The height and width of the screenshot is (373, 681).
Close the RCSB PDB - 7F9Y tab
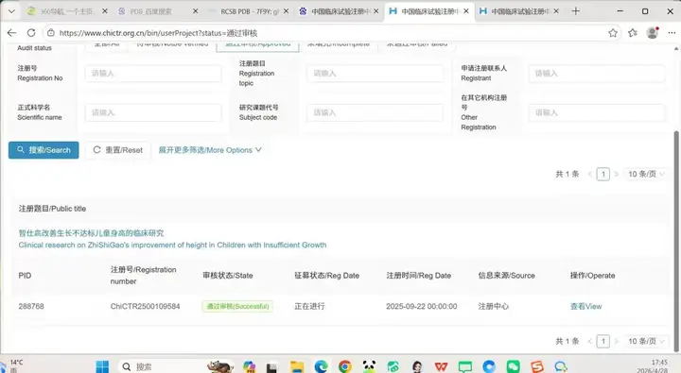[286, 11]
